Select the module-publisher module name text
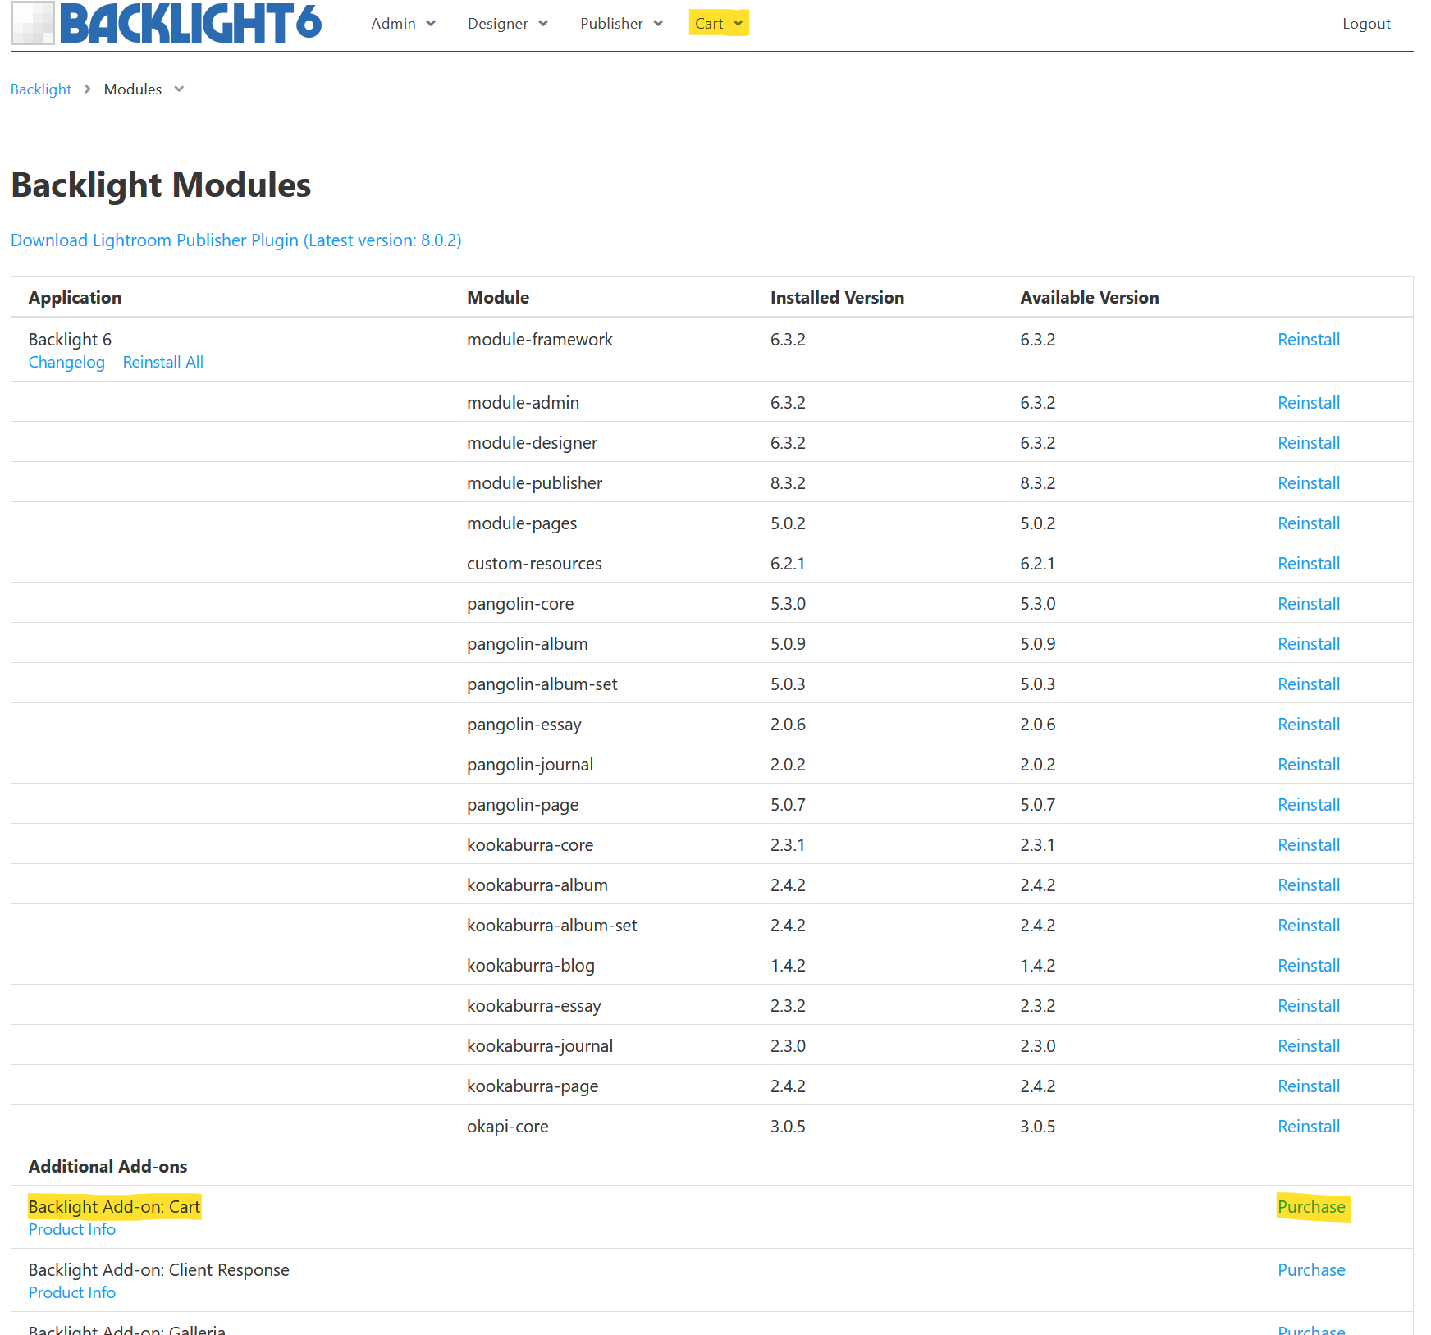 tap(534, 483)
